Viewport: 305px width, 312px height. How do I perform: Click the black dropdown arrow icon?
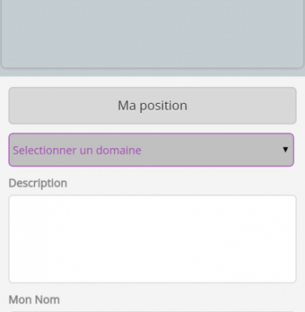click(285, 150)
